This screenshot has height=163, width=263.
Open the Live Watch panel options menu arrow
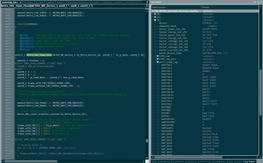click(254, 2)
